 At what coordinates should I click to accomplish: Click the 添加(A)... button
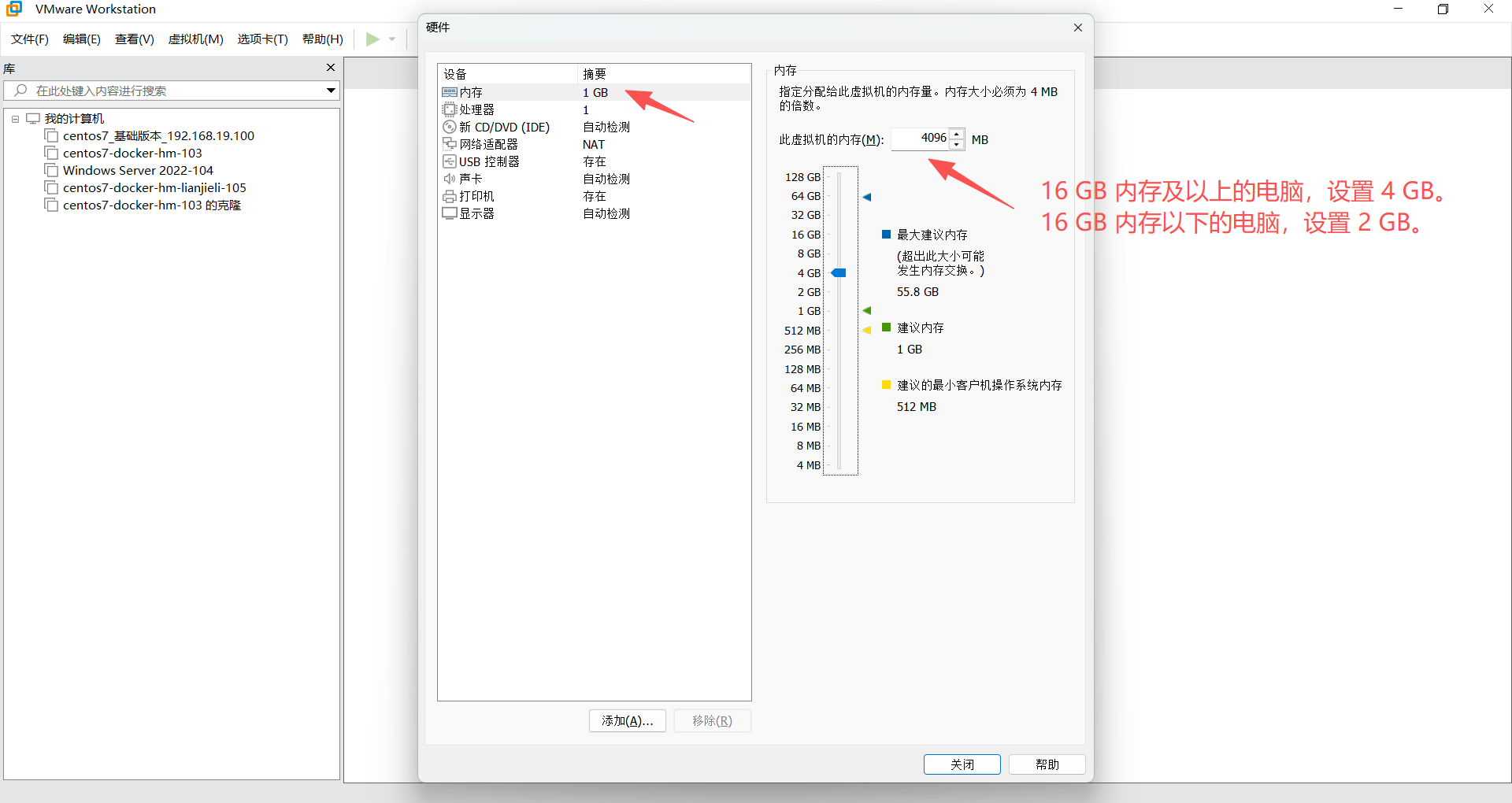628,720
